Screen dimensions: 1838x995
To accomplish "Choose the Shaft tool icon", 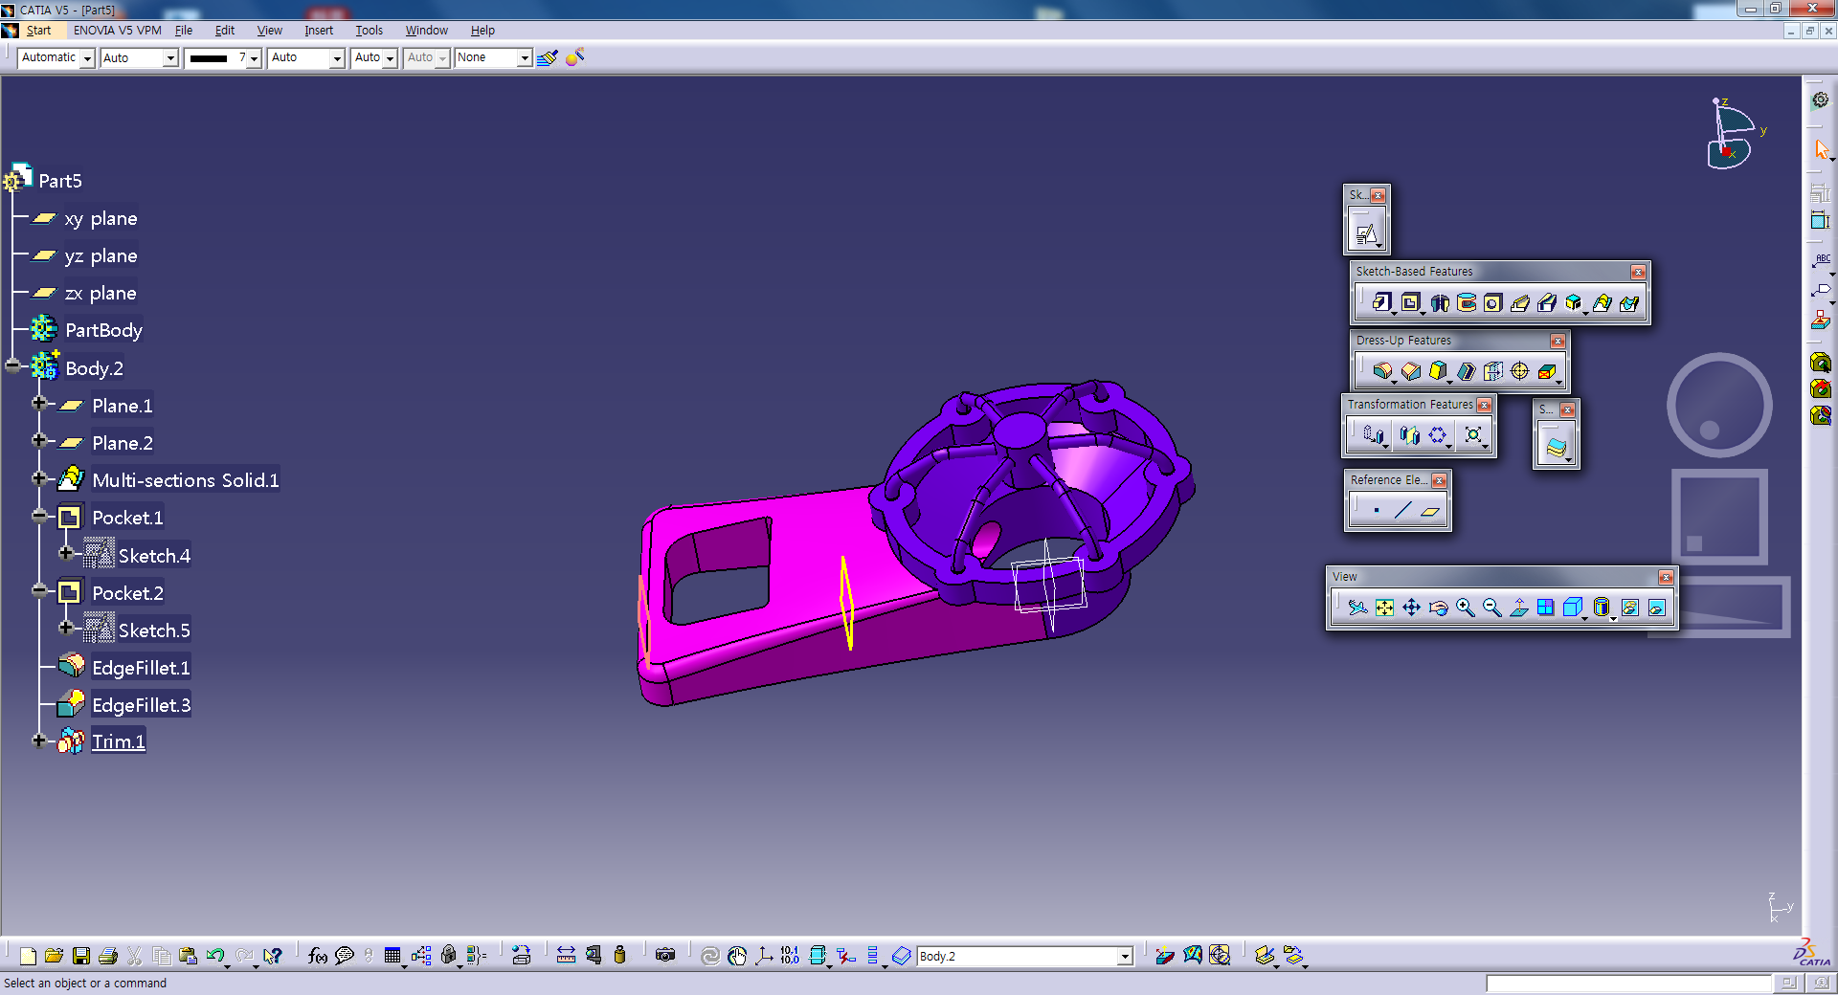I will point(1439,302).
